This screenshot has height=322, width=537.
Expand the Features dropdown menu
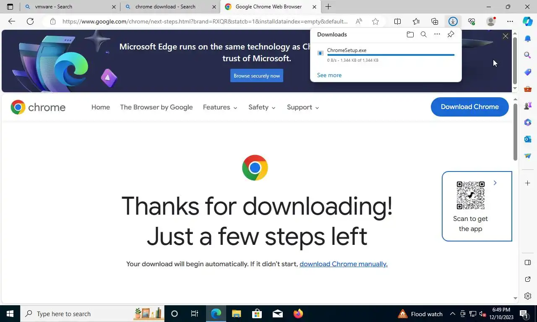[220, 107]
